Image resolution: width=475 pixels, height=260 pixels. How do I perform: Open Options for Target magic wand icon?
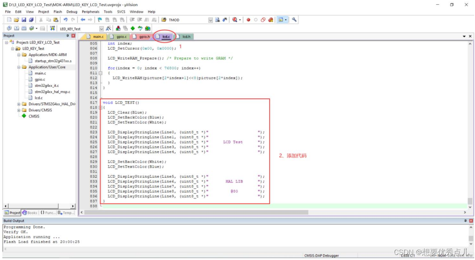point(109,28)
